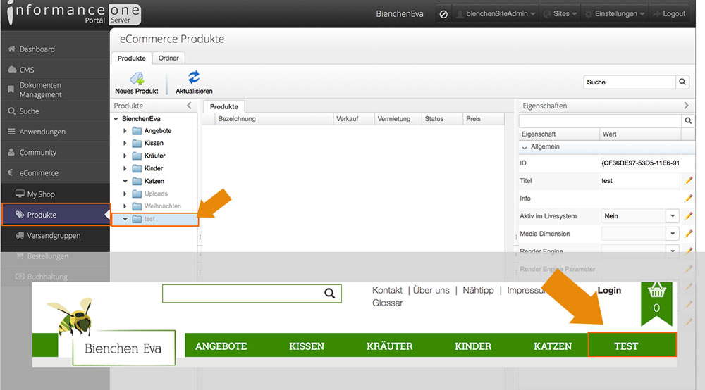
Task: Open Versandgruppen in sidebar
Action: [x=55, y=235]
